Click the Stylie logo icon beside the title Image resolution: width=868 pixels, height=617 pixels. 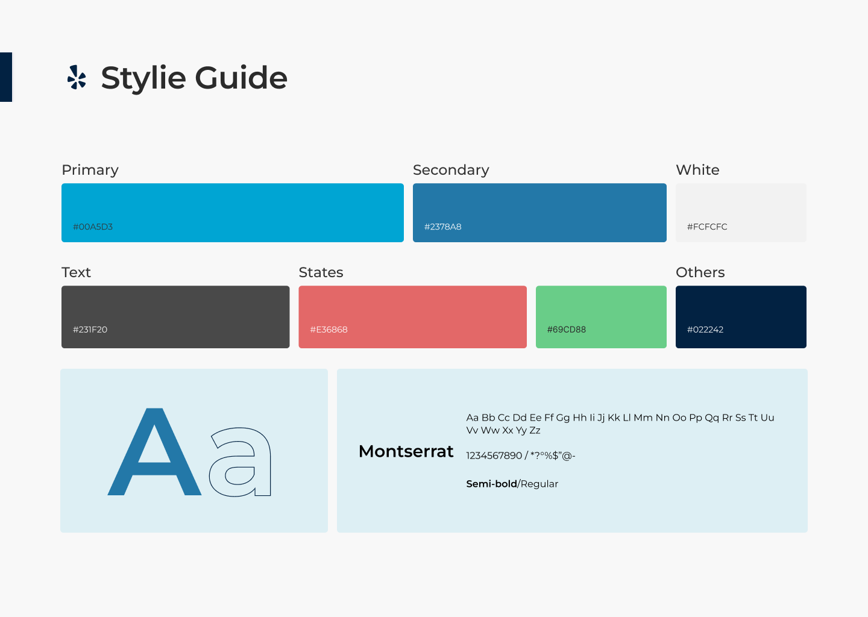click(77, 78)
